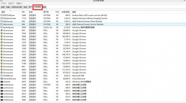Click the memory value '165,260 K'

click(x=66, y=37)
